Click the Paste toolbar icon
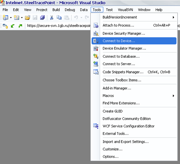The width and height of the screenshot is (180, 164). click(67, 17)
